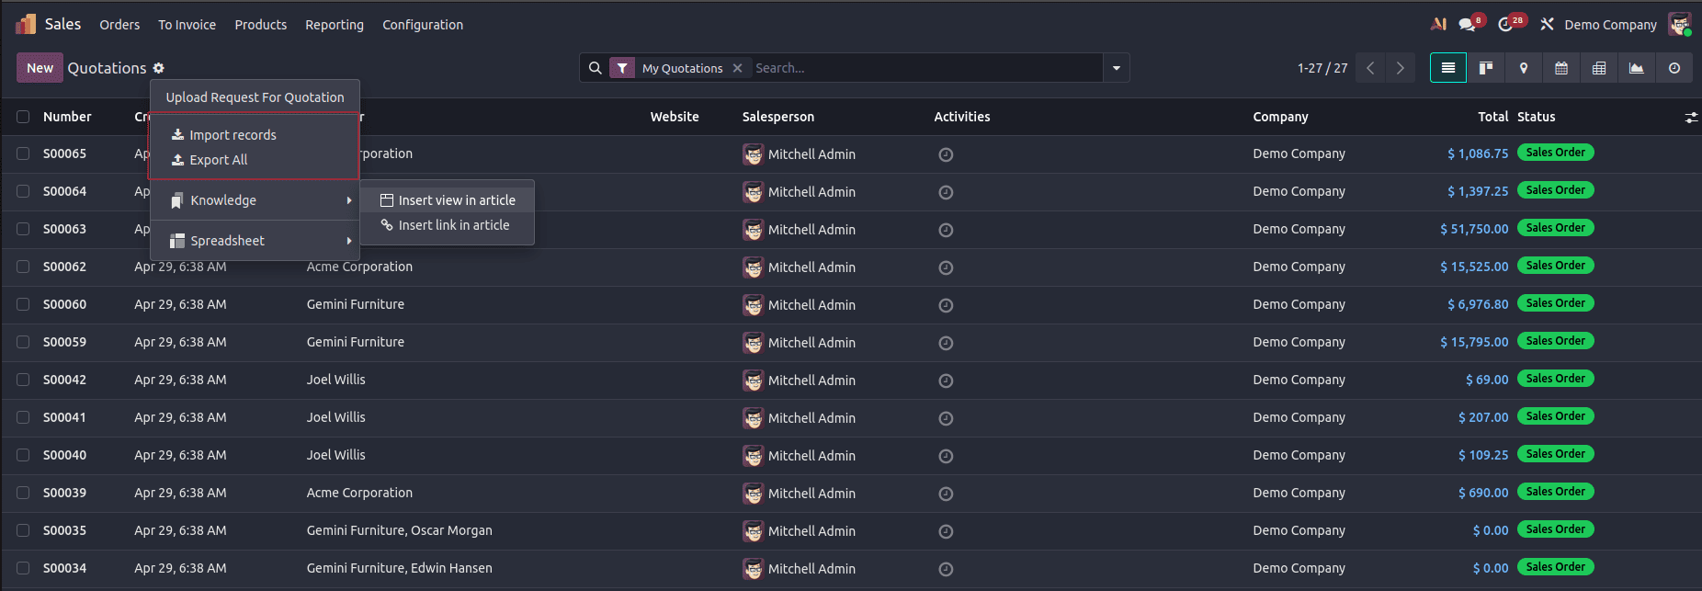Select checkbox for order S00060
The width and height of the screenshot is (1702, 591).
tap(23, 304)
